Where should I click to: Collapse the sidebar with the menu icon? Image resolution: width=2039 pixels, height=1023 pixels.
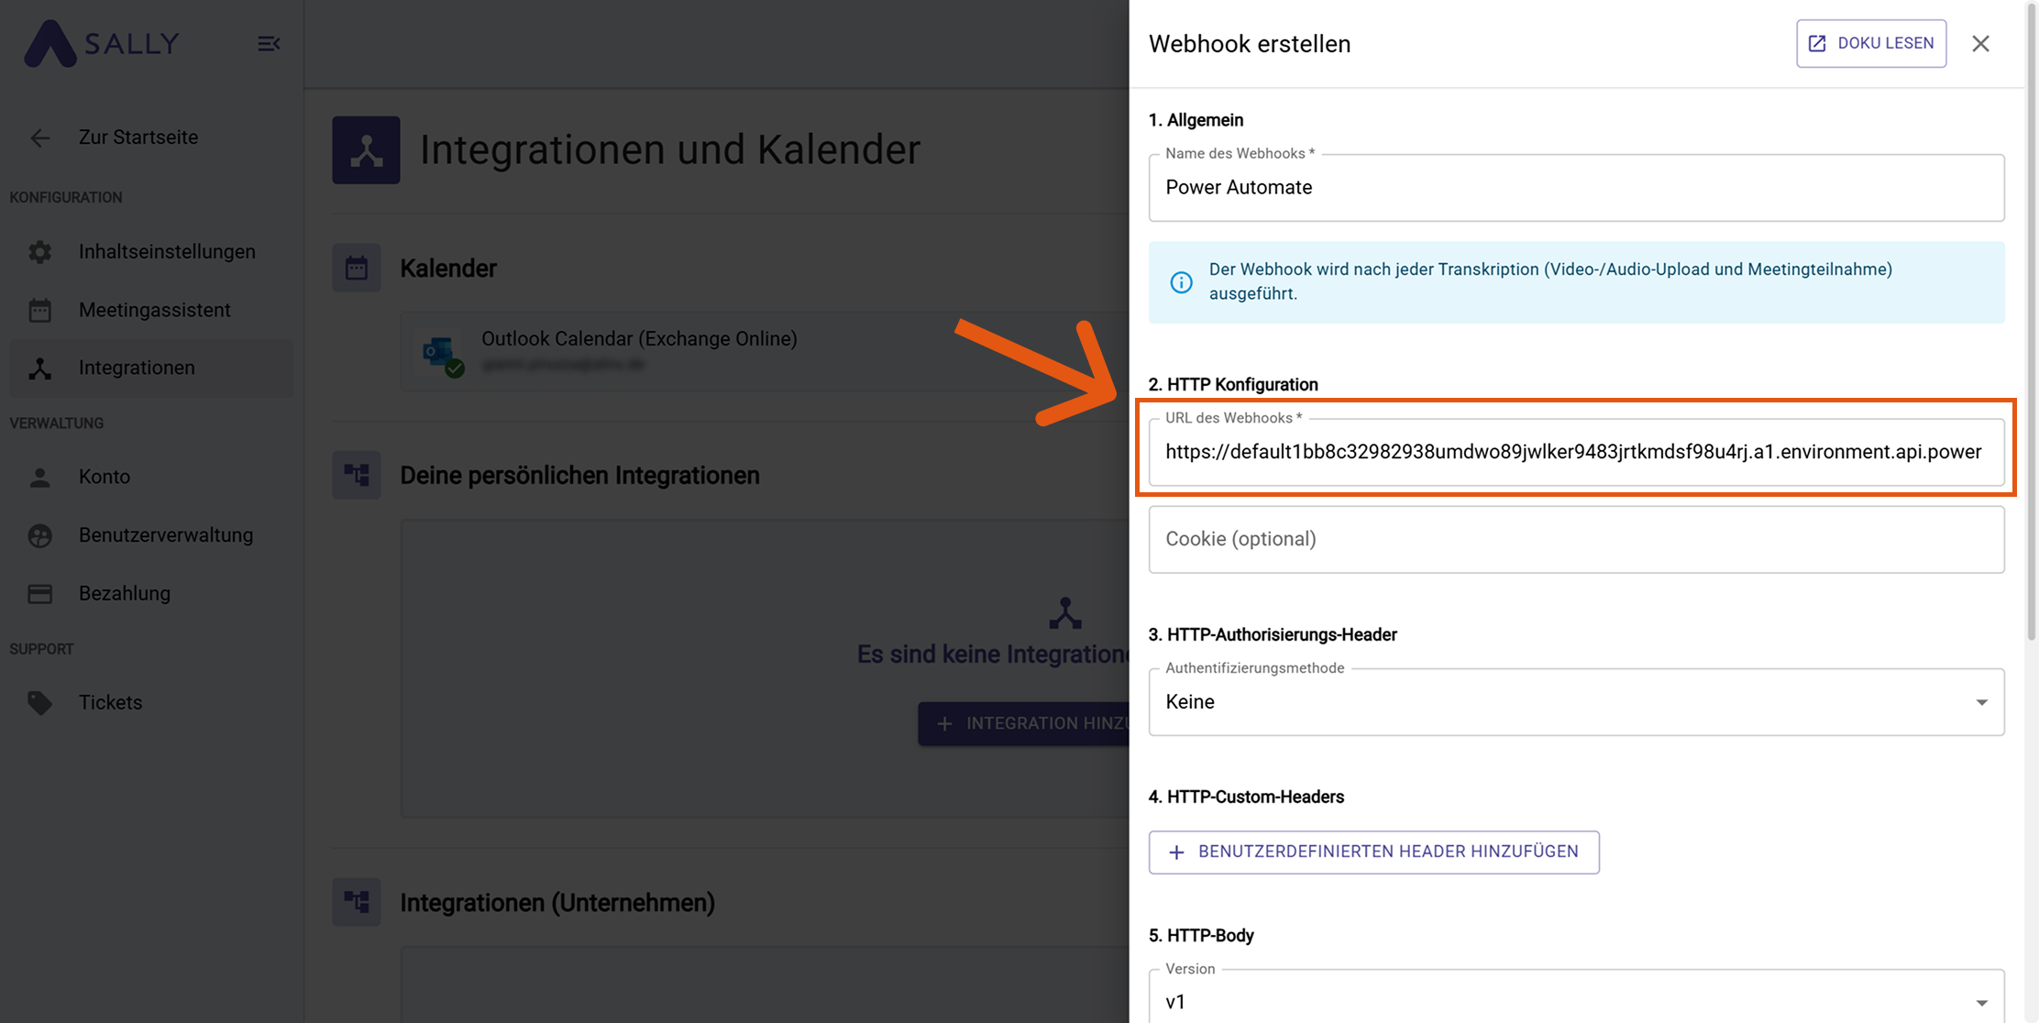269,44
